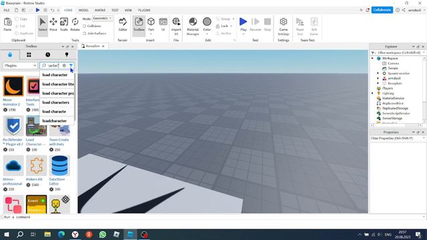Clear the Toolbox search field
Screen dimensions: 427x240
click(x=64, y=65)
